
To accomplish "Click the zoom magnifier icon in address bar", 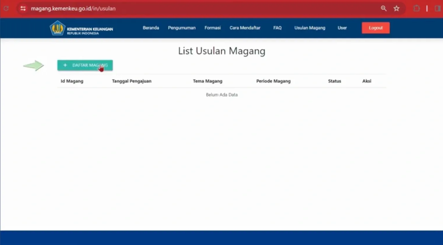I will coord(384,8).
